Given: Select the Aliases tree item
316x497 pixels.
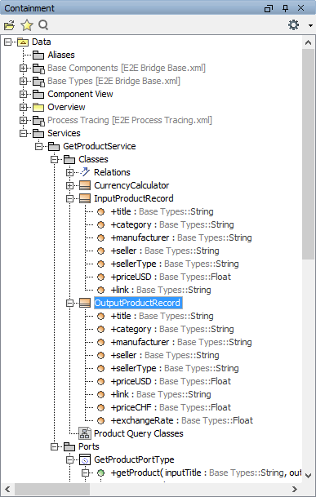Looking at the screenshot, I should [x=61, y=55].
